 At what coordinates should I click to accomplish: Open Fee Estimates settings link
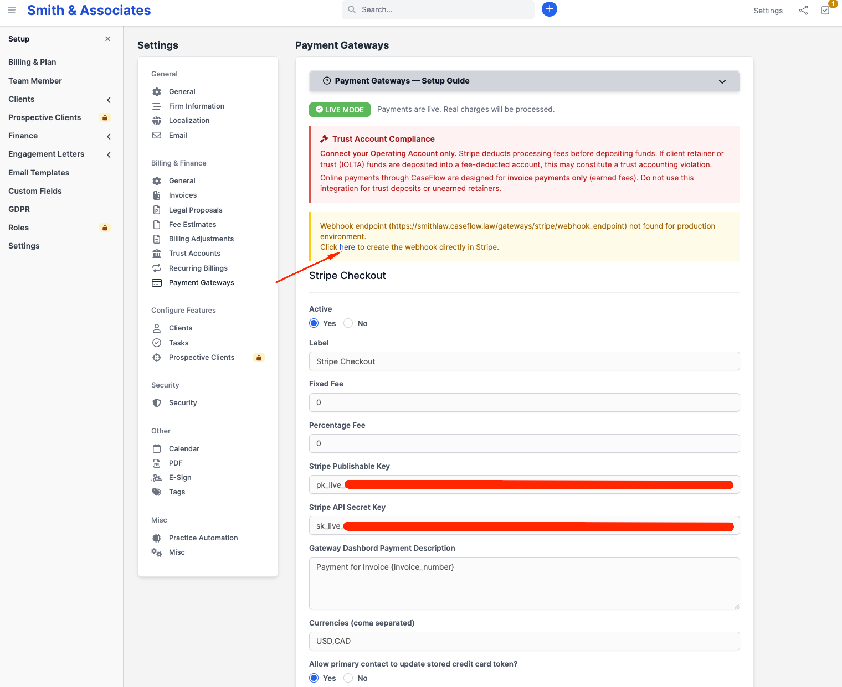192,224
